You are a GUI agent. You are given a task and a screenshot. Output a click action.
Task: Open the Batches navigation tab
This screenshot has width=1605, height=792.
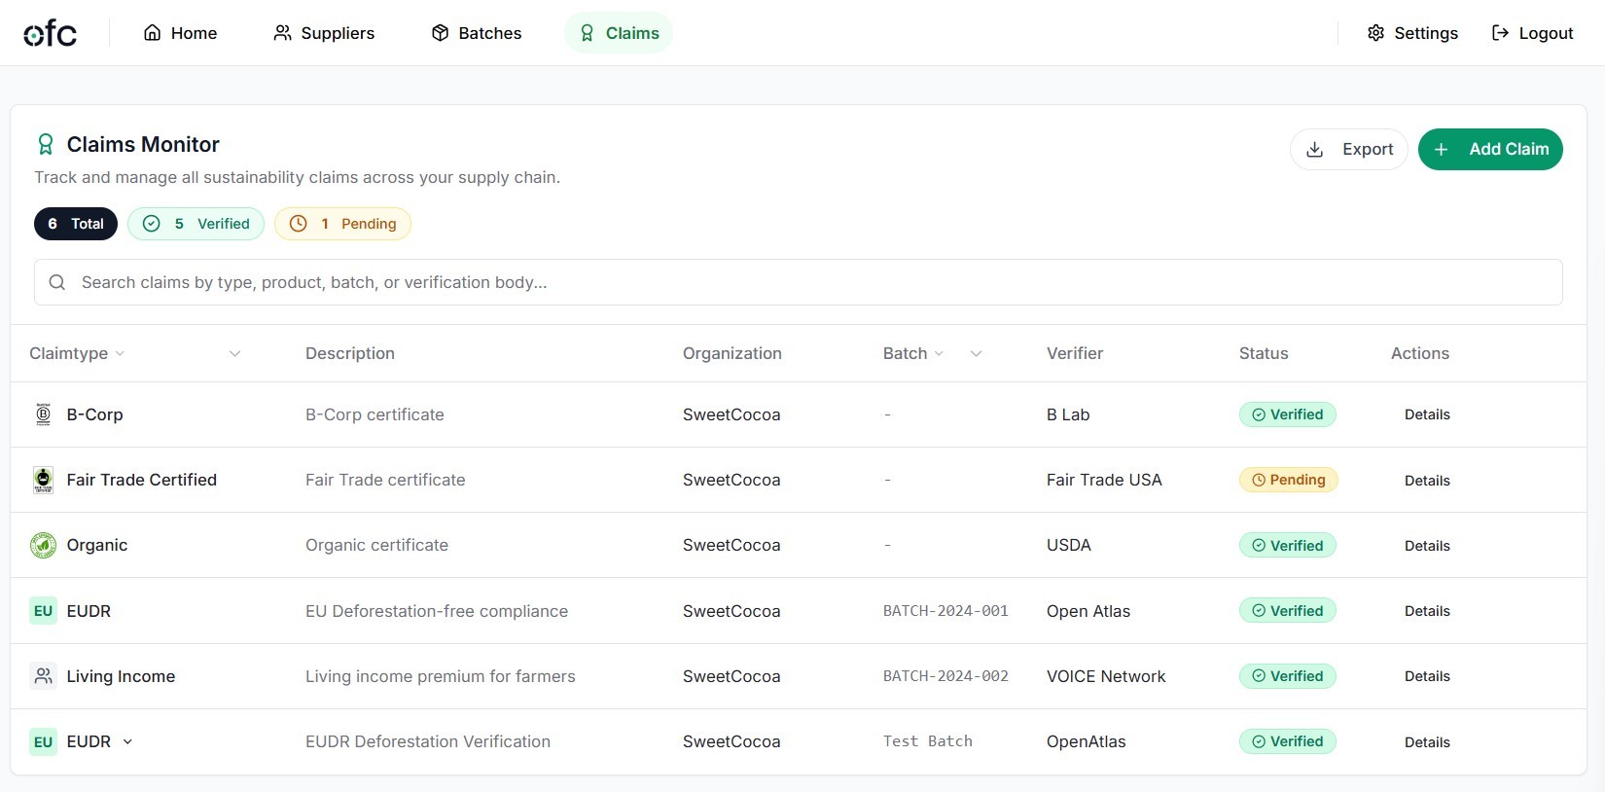[477, 33]
